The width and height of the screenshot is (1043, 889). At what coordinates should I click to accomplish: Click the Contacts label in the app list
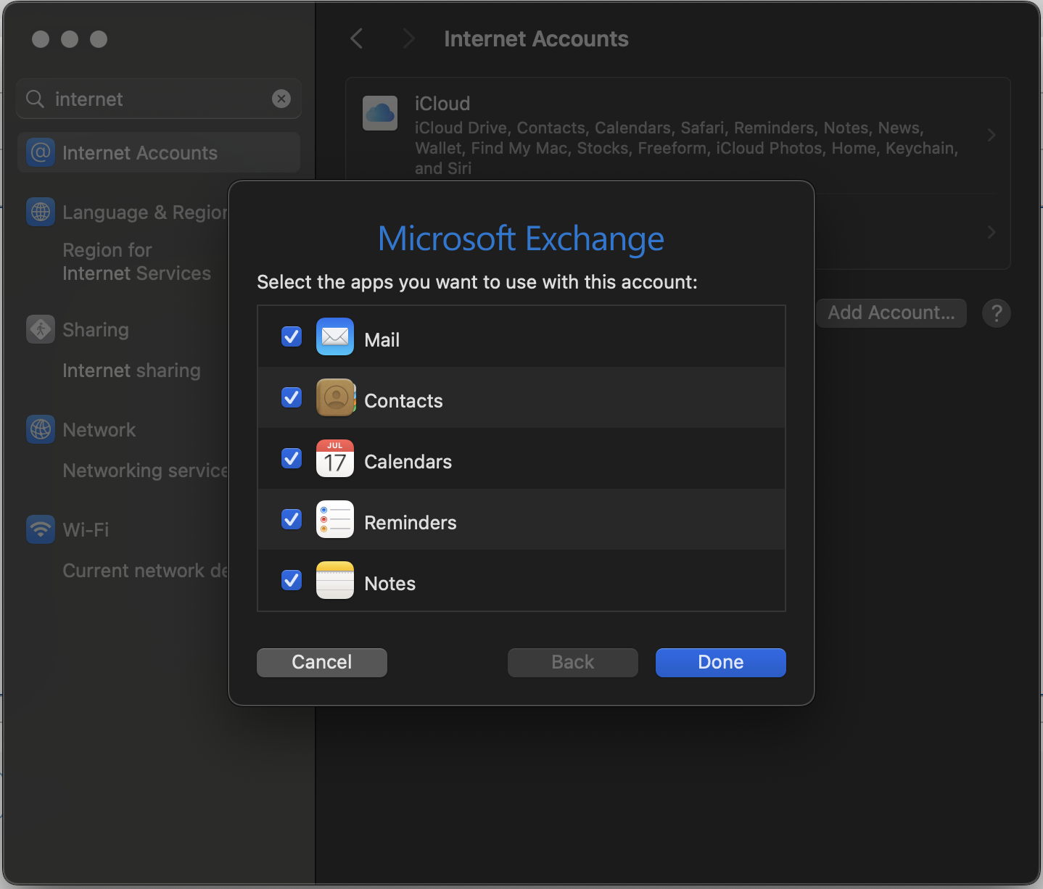[403, 401]
